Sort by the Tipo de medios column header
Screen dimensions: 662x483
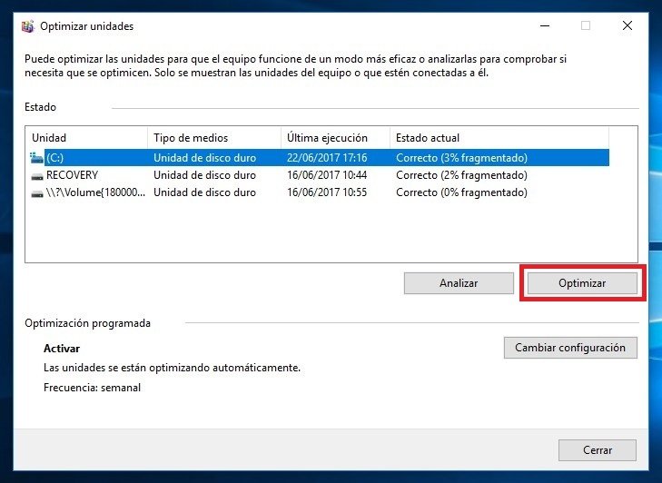click(214, 138)
